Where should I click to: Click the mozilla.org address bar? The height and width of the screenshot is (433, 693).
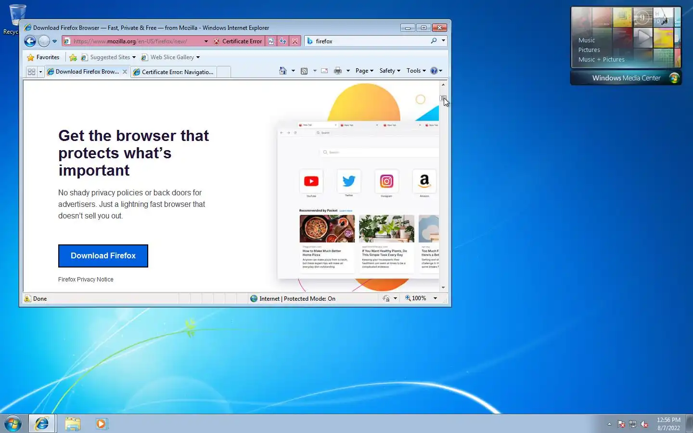pyautogui.click(x=134, y=41)
